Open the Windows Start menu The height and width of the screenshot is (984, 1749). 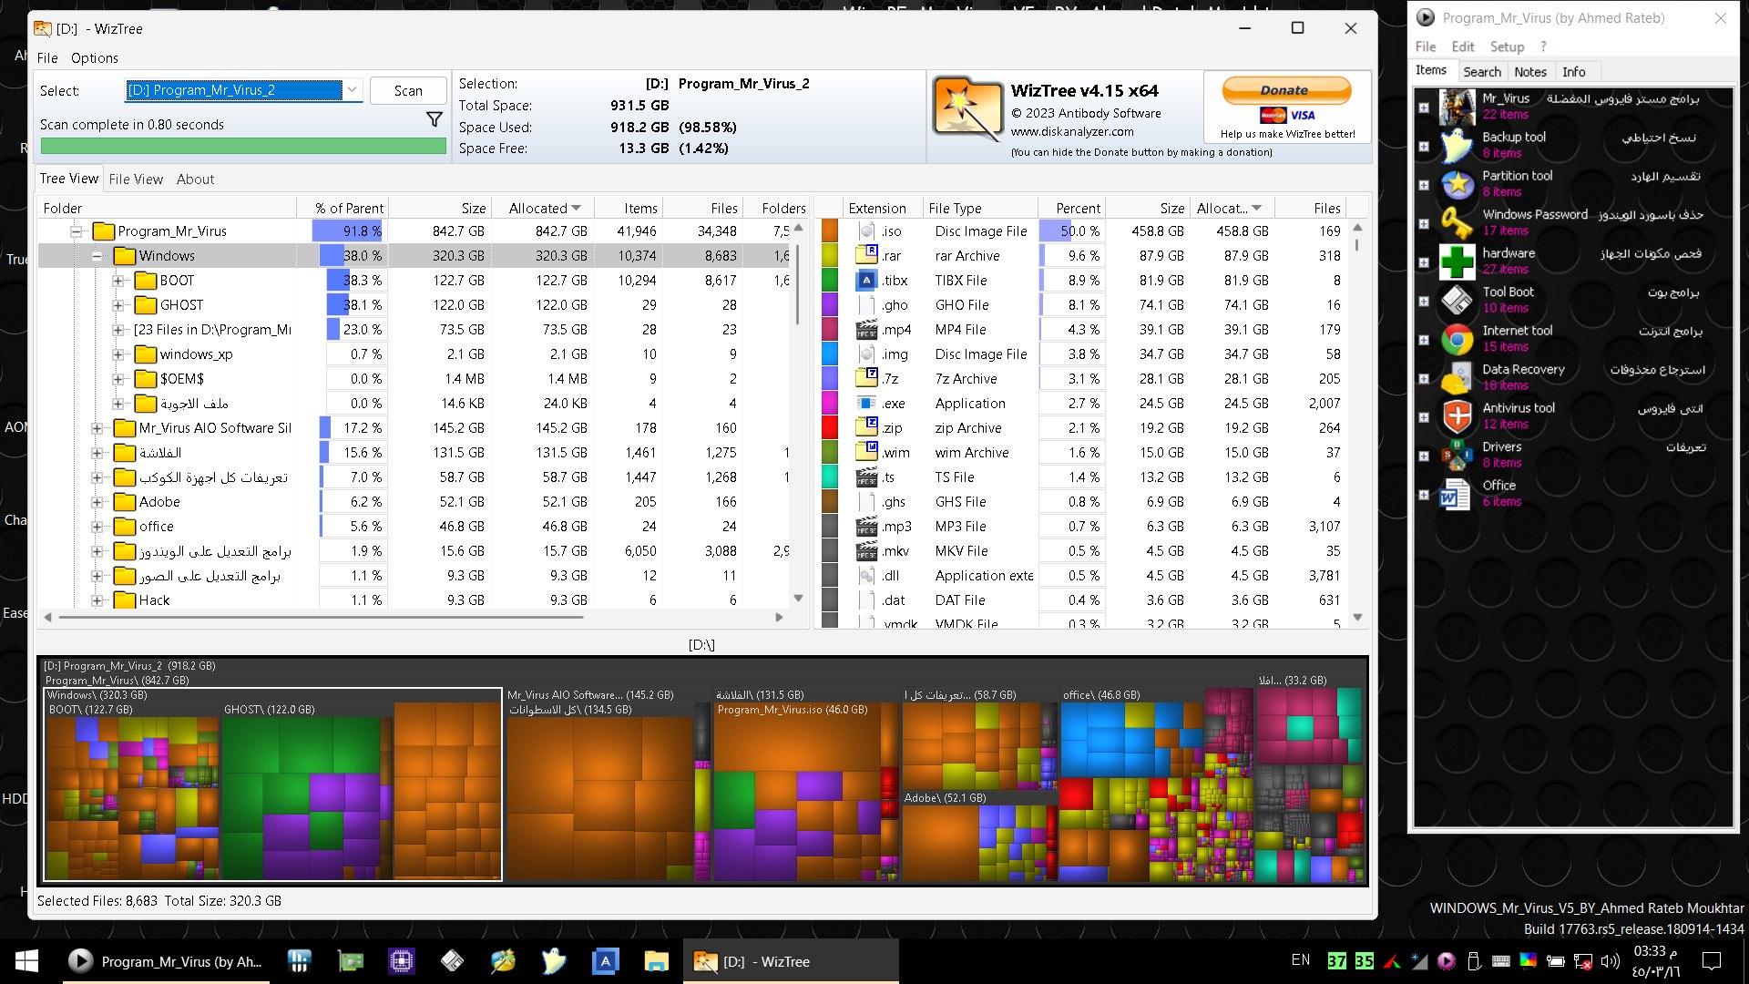pos(26,961)
